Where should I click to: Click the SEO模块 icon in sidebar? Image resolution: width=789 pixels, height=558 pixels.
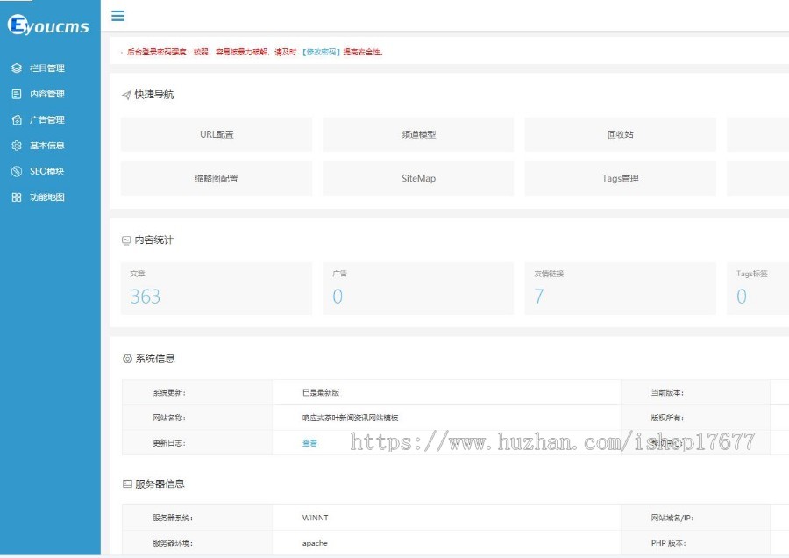[x=17, y=171]
